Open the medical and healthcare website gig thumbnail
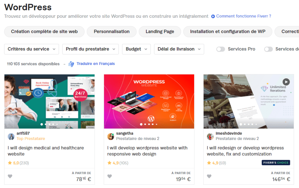The image size is (299, 188). pos(49,101)
